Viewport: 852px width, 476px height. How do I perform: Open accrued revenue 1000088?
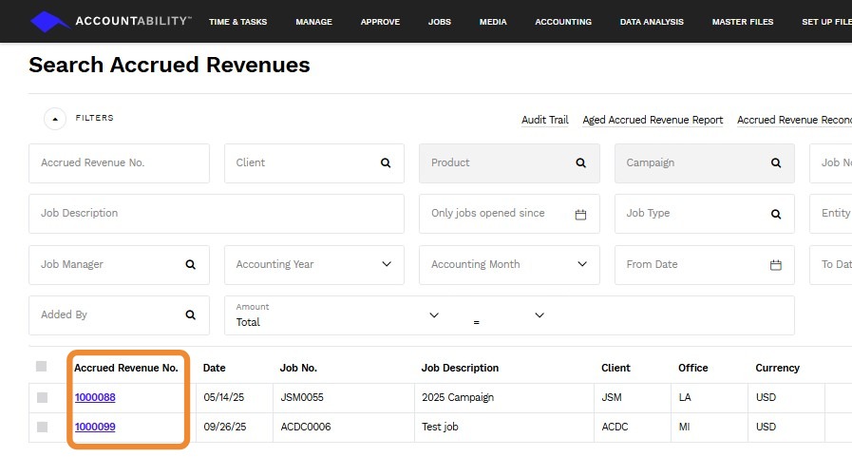[x=95, y=398]
